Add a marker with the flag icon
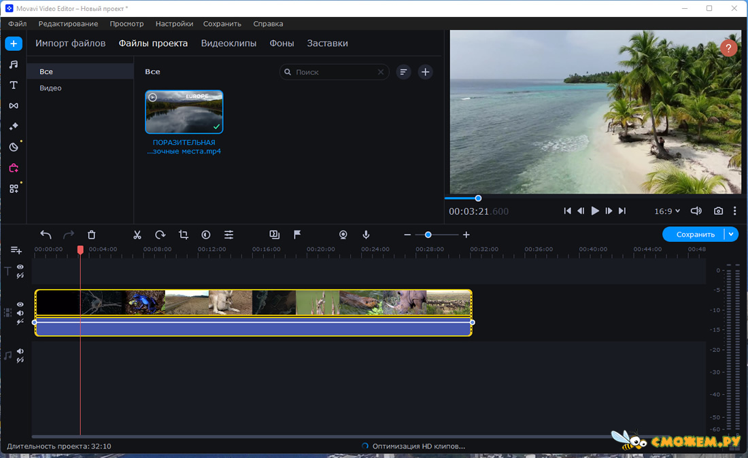 pos(297,234)
